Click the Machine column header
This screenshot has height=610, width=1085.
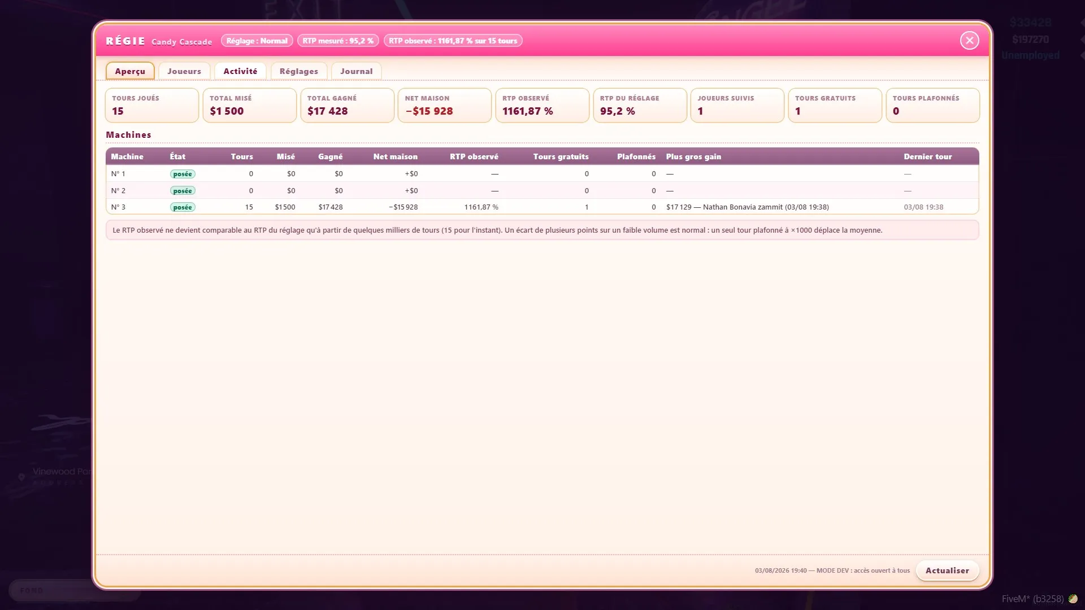tap(127, 156)
